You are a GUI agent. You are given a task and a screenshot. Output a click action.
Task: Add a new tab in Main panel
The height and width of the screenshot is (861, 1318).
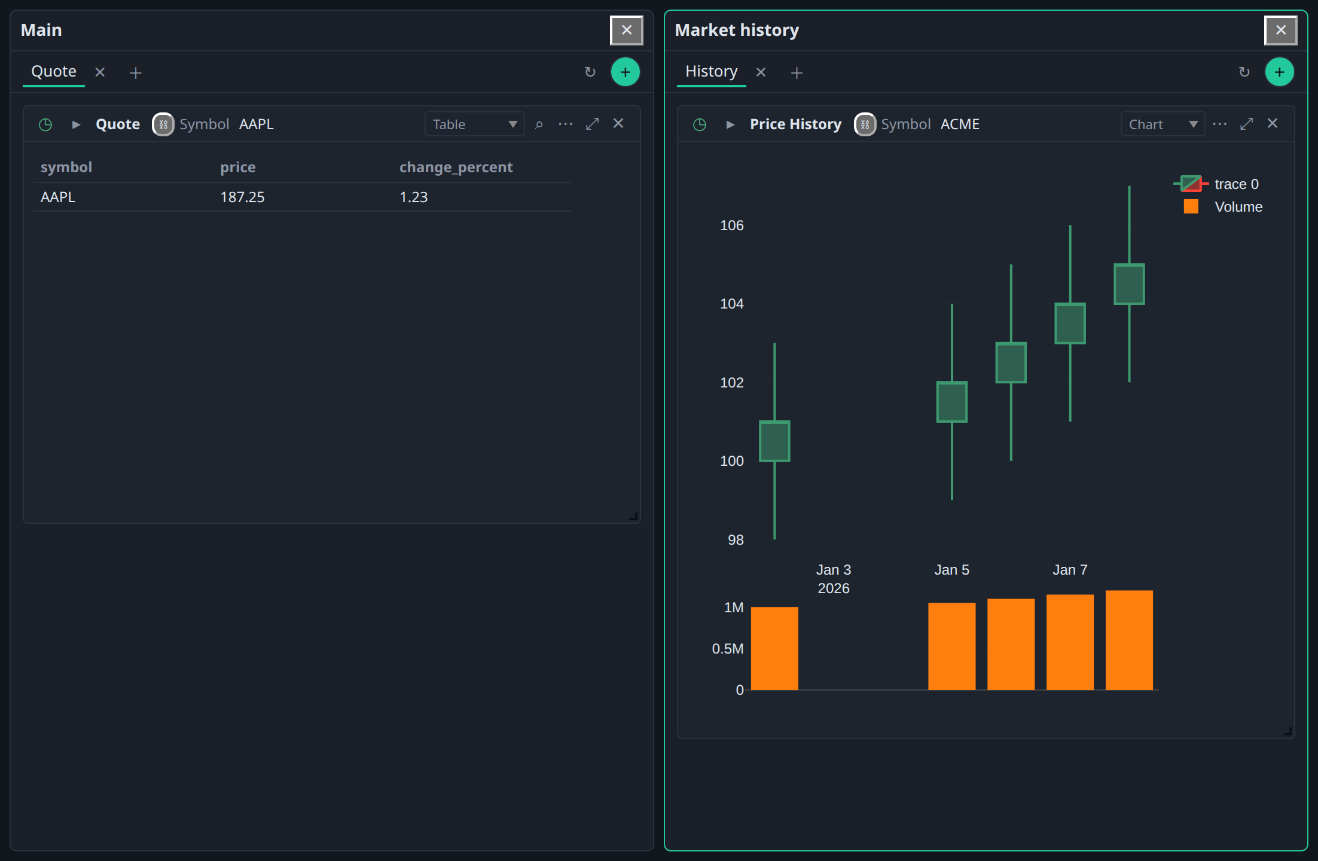(x=136, y=73)
